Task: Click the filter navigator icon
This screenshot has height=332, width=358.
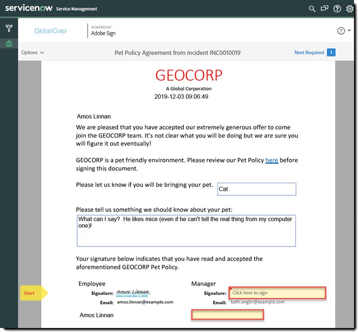Action: click(9, 28)
